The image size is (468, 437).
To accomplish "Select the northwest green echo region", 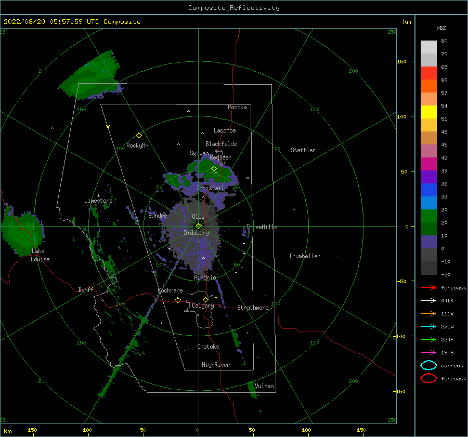I will pos(91,76).
